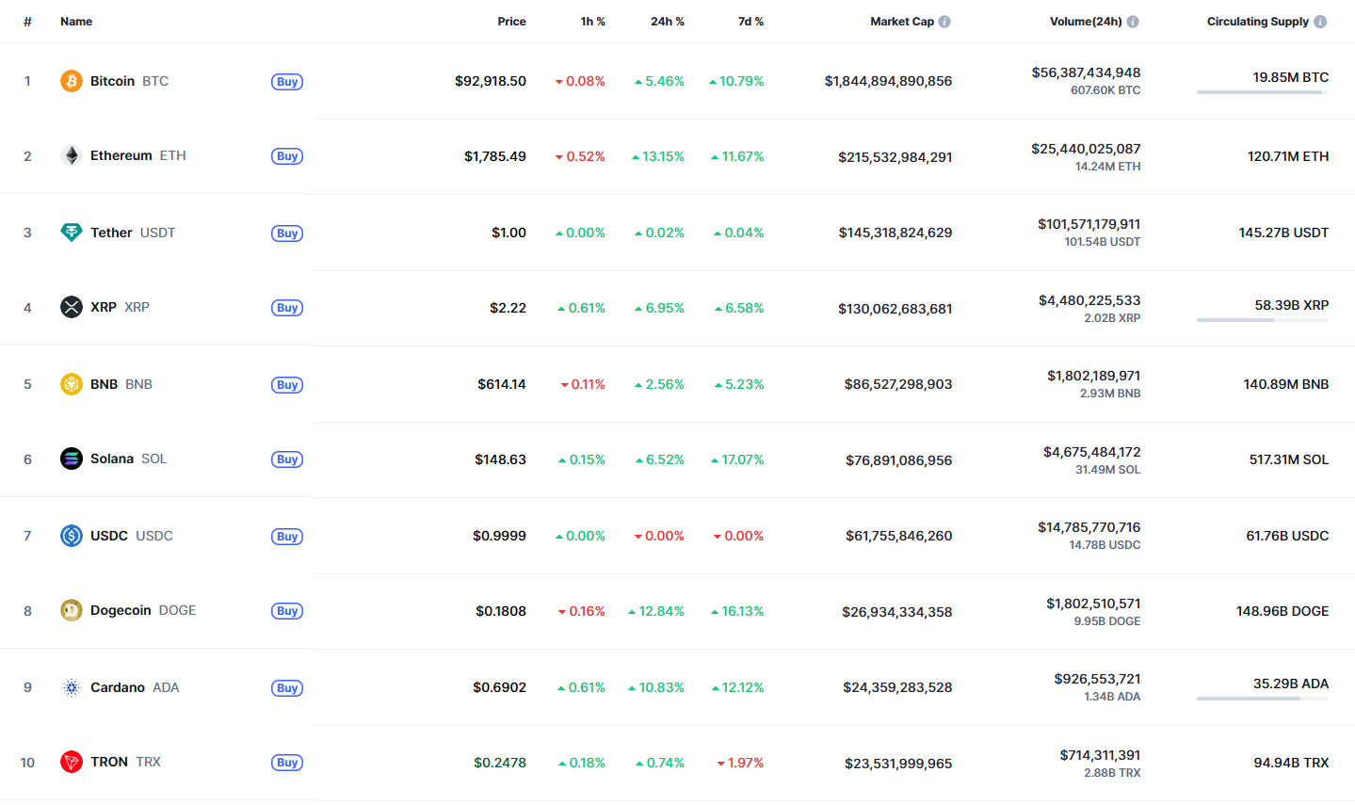Click the Buy button for TRON

tap(287, 763)
